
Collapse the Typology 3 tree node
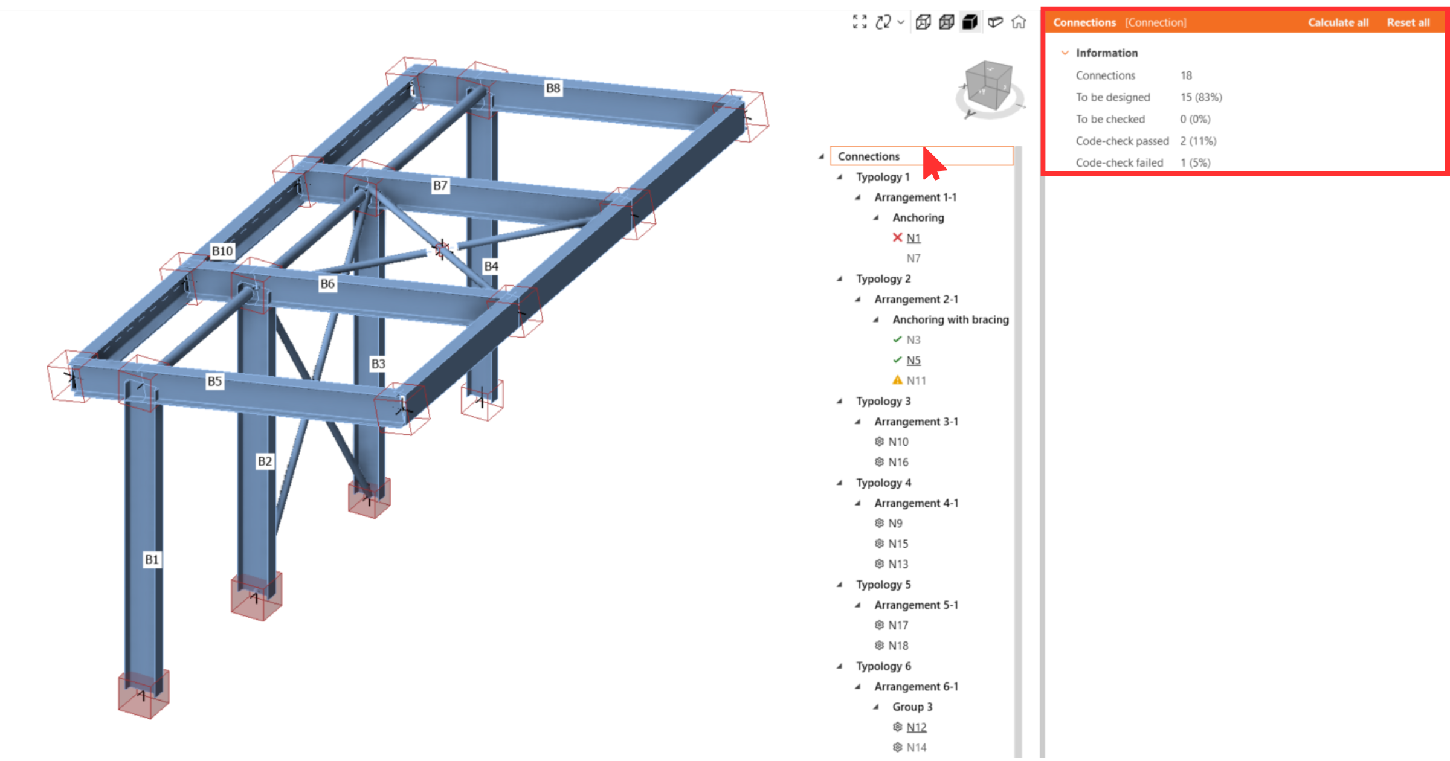point(839,401)
